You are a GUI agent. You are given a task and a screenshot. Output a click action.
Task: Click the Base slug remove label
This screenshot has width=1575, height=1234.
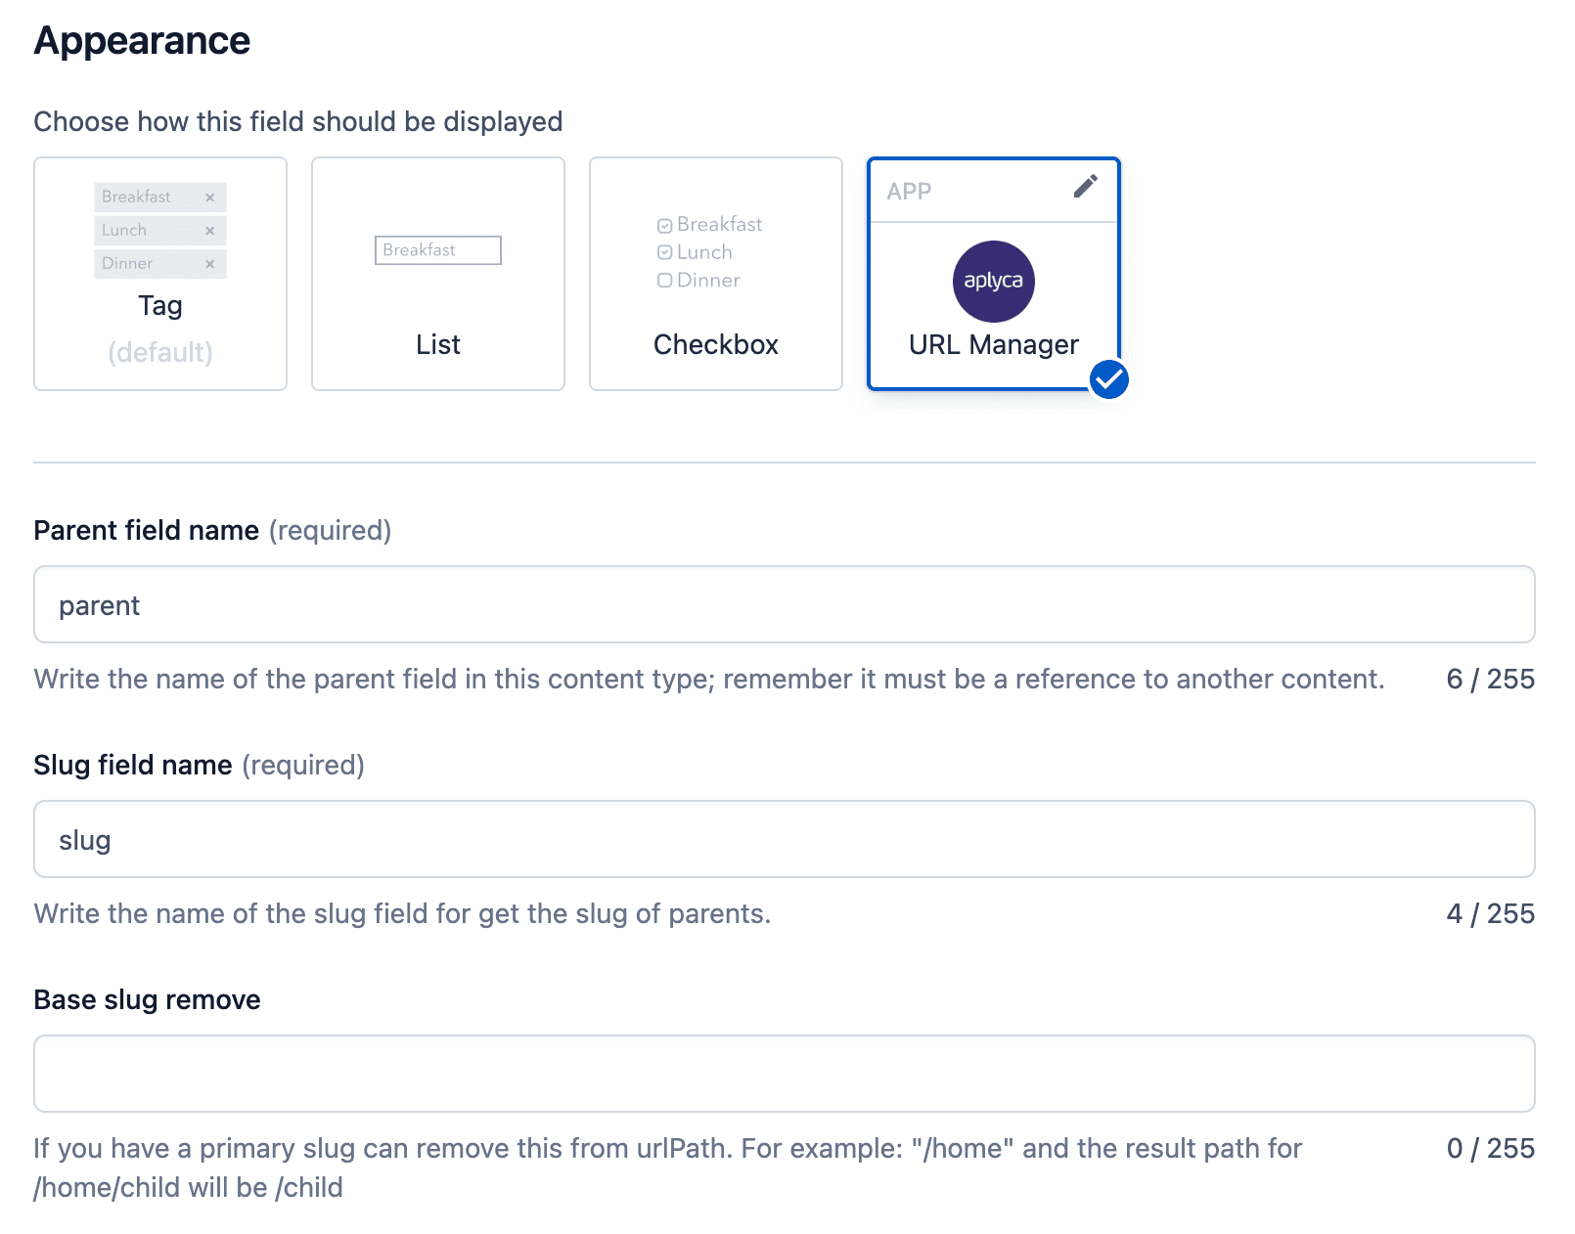click(147, 999)
